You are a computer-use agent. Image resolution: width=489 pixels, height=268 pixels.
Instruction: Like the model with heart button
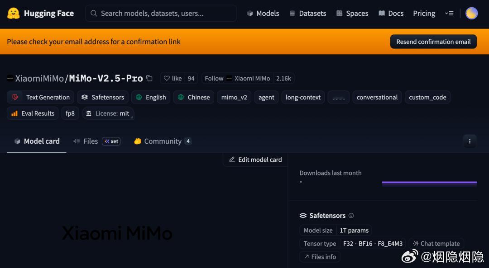173,79
